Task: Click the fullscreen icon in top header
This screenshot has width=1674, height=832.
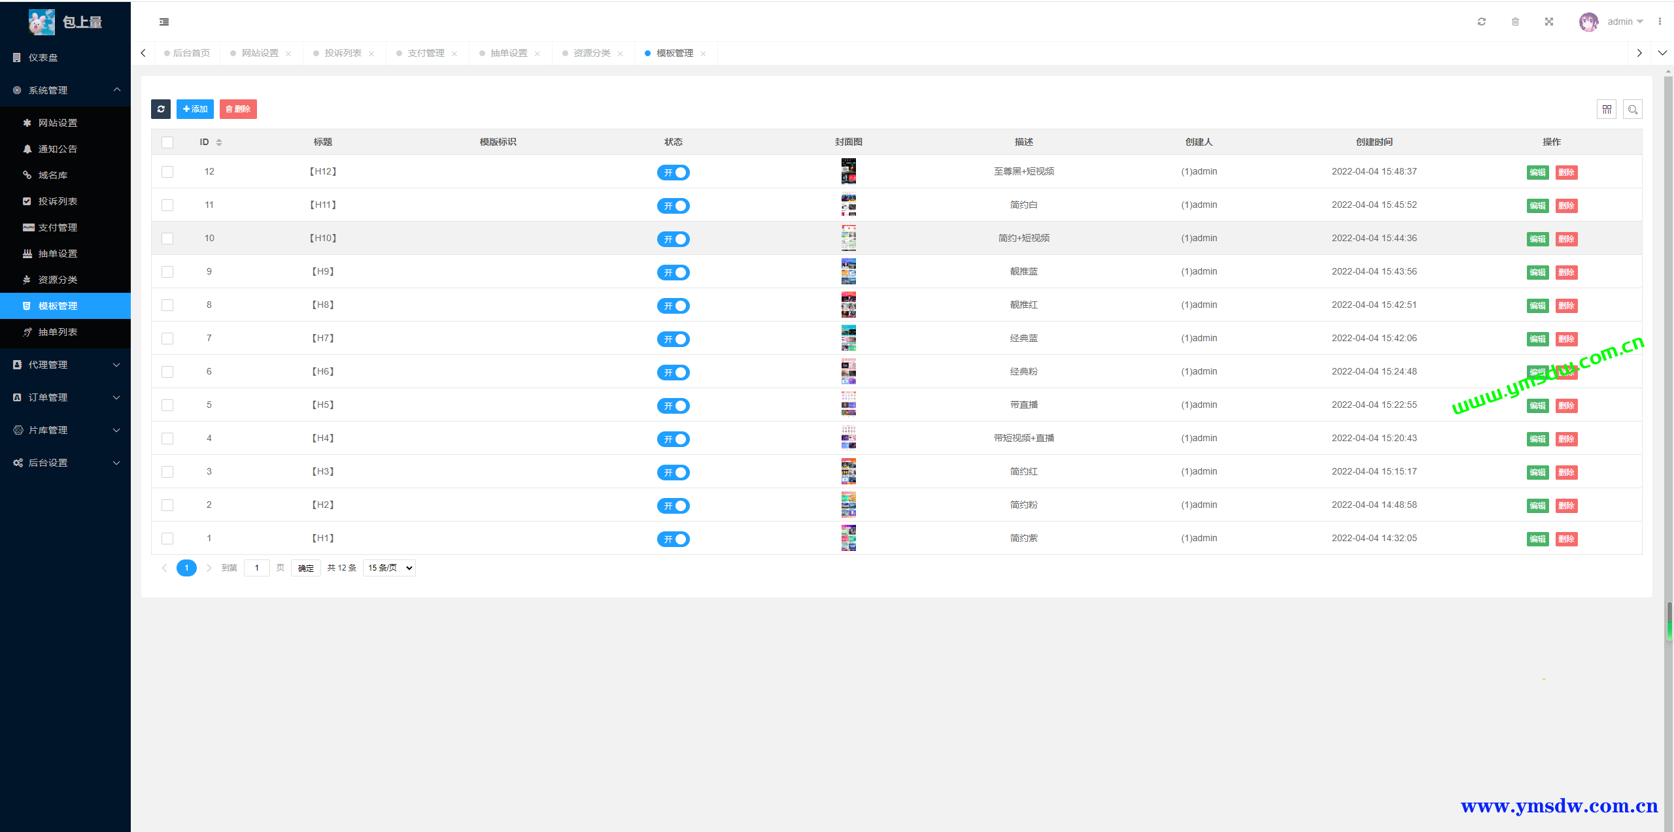Action: [1549, 22]
